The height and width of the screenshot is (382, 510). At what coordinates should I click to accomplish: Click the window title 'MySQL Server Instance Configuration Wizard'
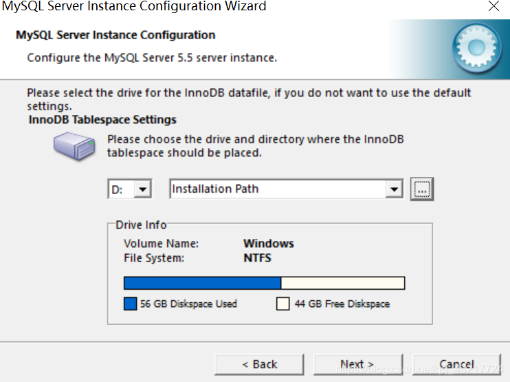(134, 6)
